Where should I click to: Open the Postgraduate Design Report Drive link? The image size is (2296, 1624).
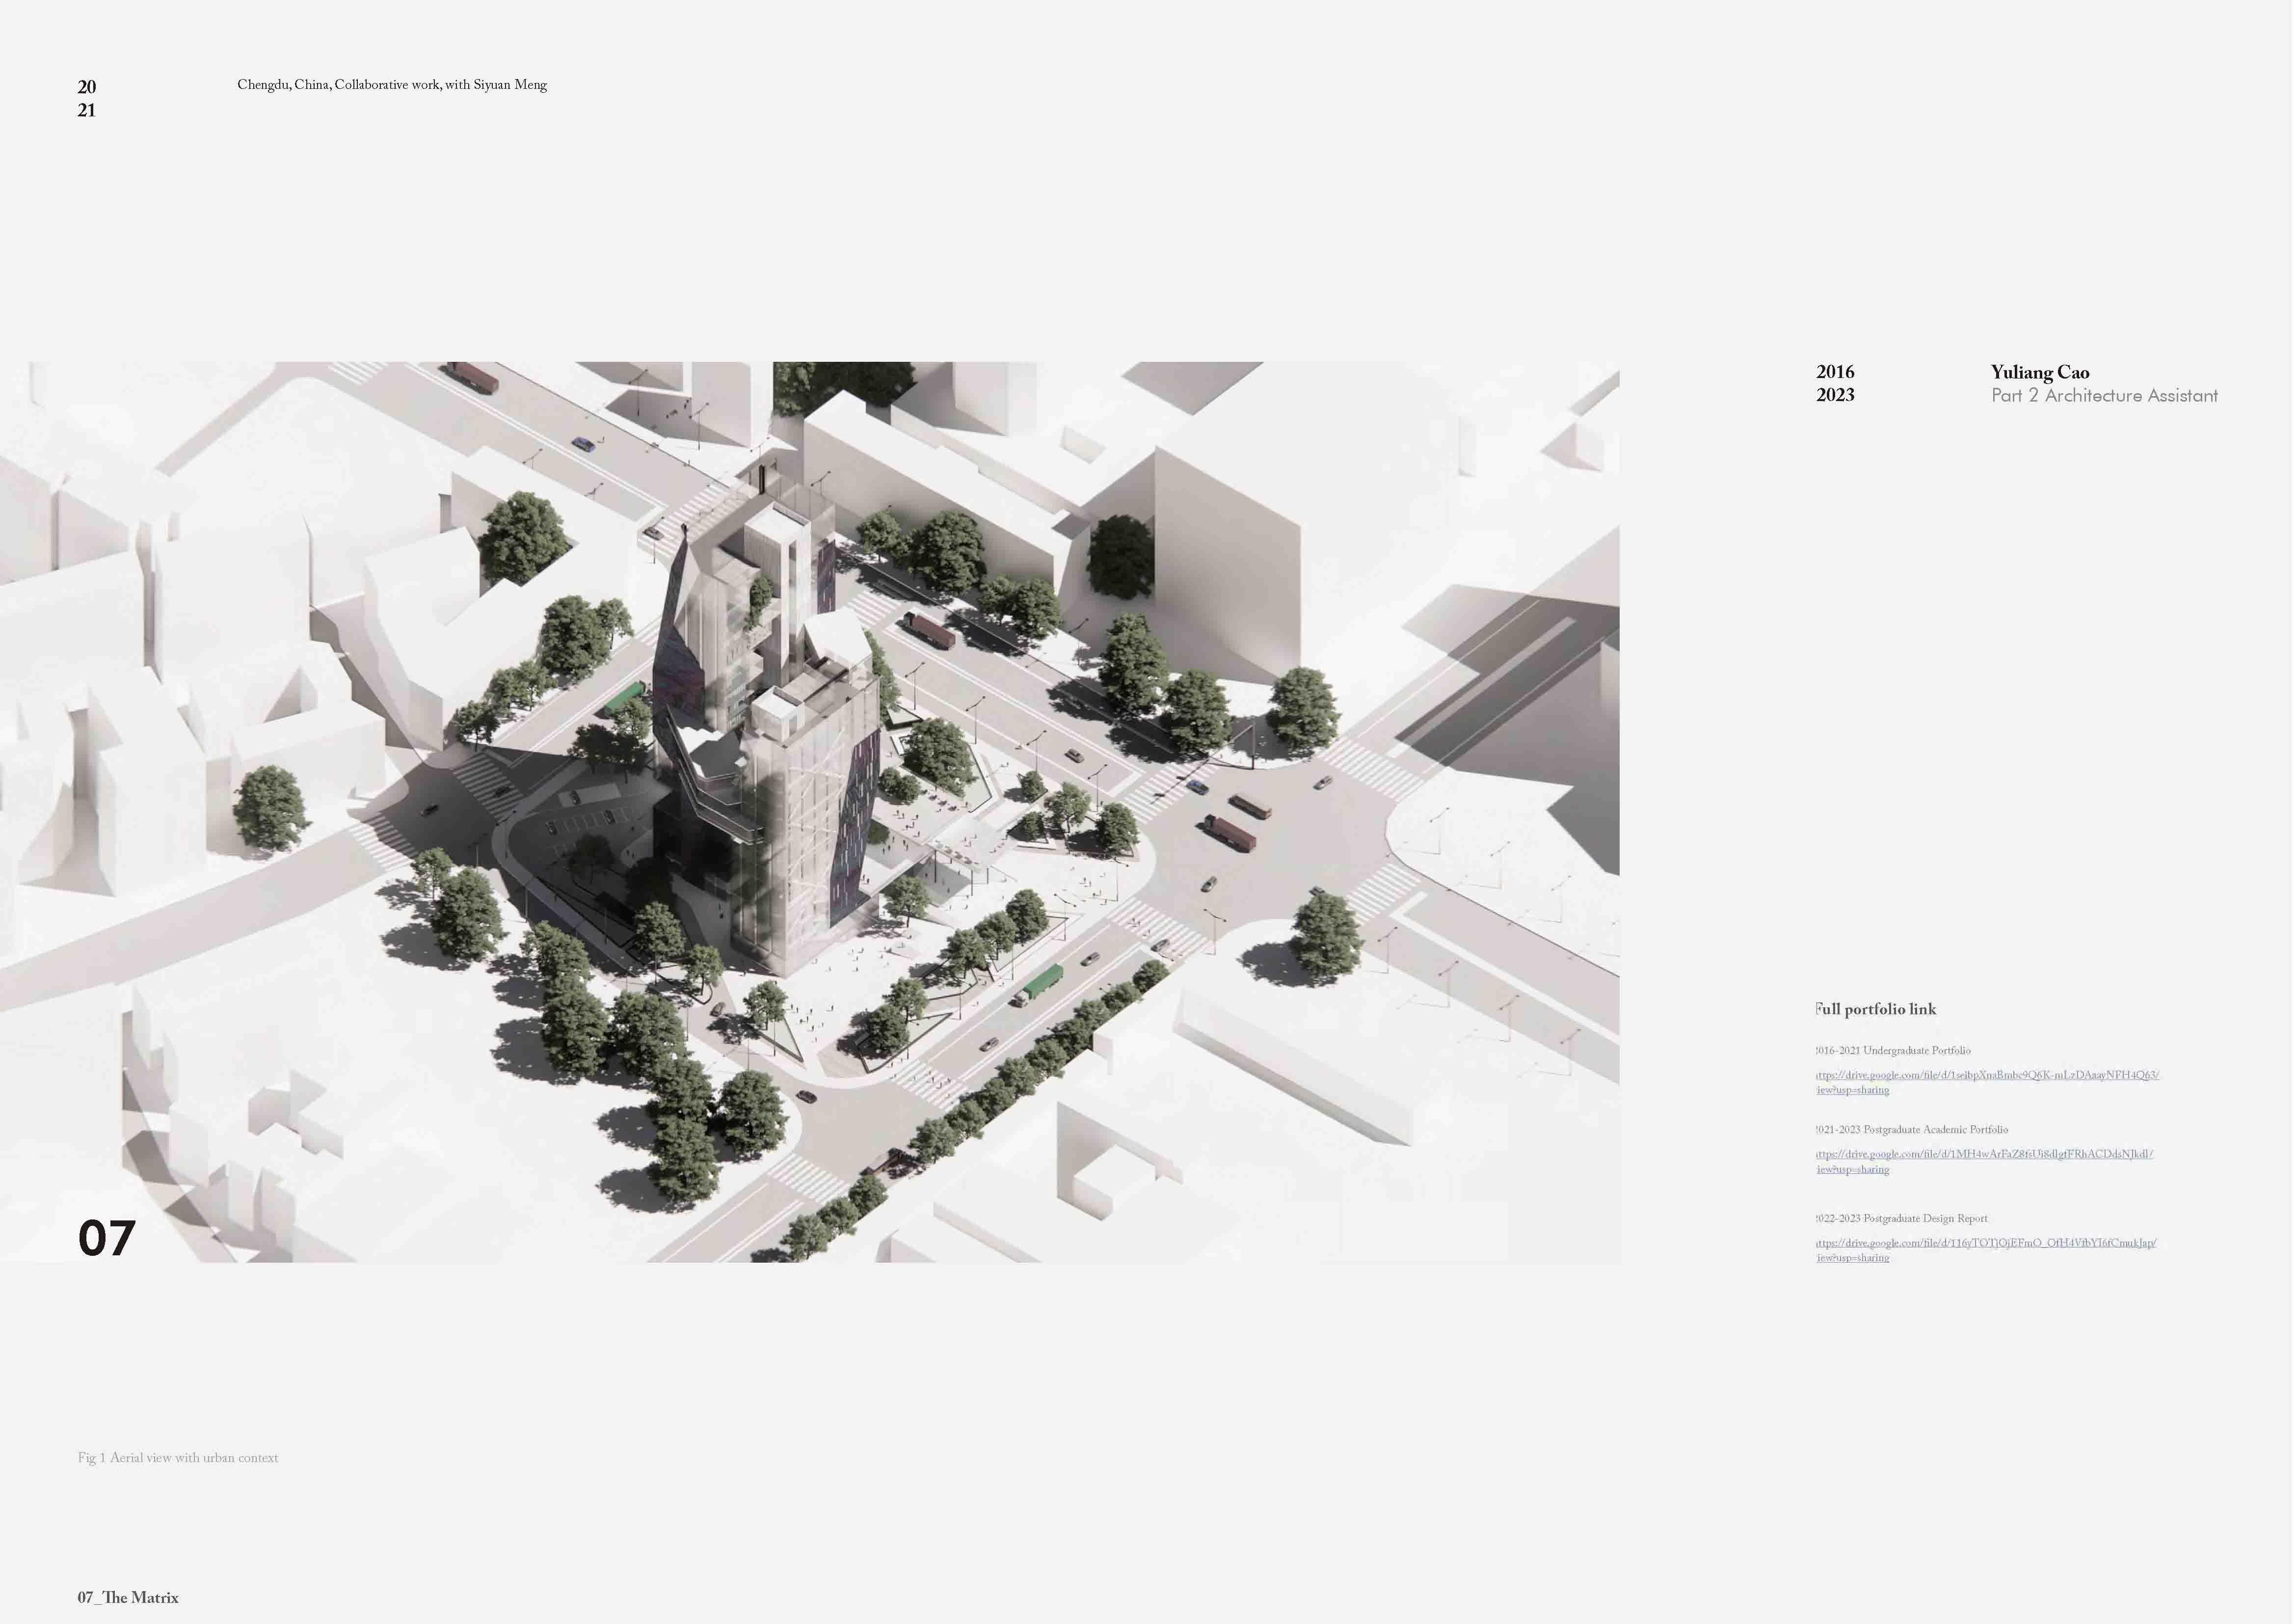1986,1244
